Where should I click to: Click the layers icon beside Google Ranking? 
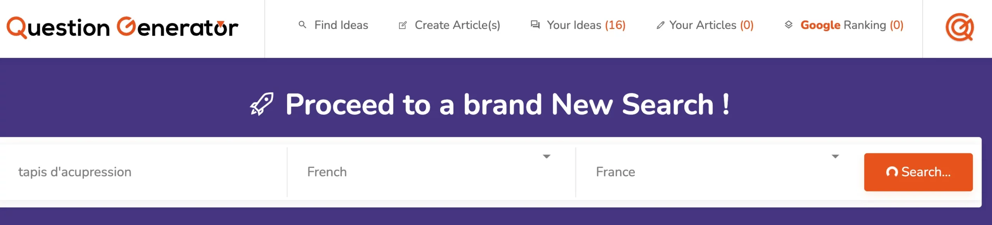point(789,25)
